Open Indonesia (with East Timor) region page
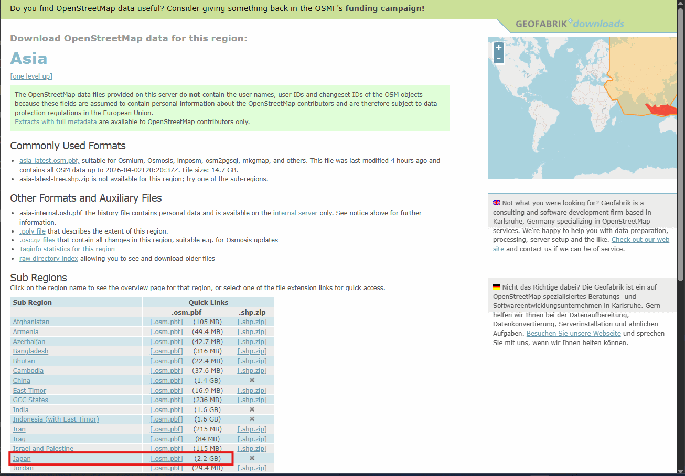The height and width of the screenshot is (476, 685). coord(56,419)
